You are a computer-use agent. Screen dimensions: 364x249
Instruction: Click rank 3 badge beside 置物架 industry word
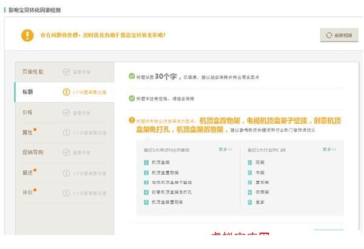point(250,182)
